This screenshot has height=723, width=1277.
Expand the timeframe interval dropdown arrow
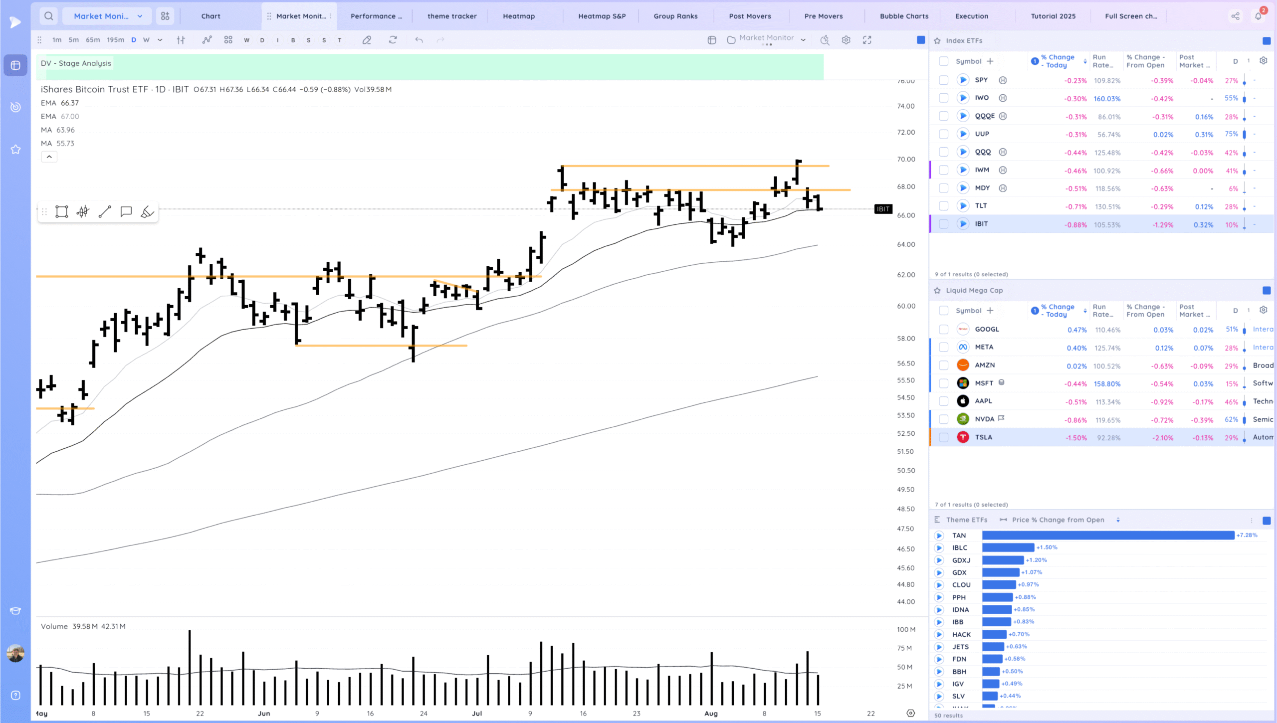pyautogui.click(x=160, y=40)
